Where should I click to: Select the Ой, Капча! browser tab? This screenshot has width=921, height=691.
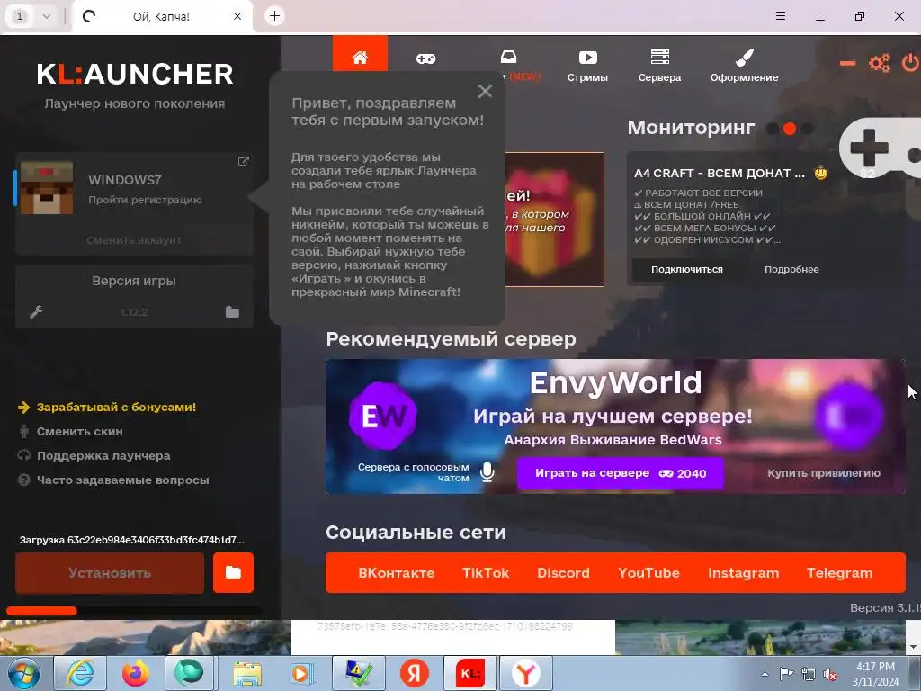[x=162, y=16]
